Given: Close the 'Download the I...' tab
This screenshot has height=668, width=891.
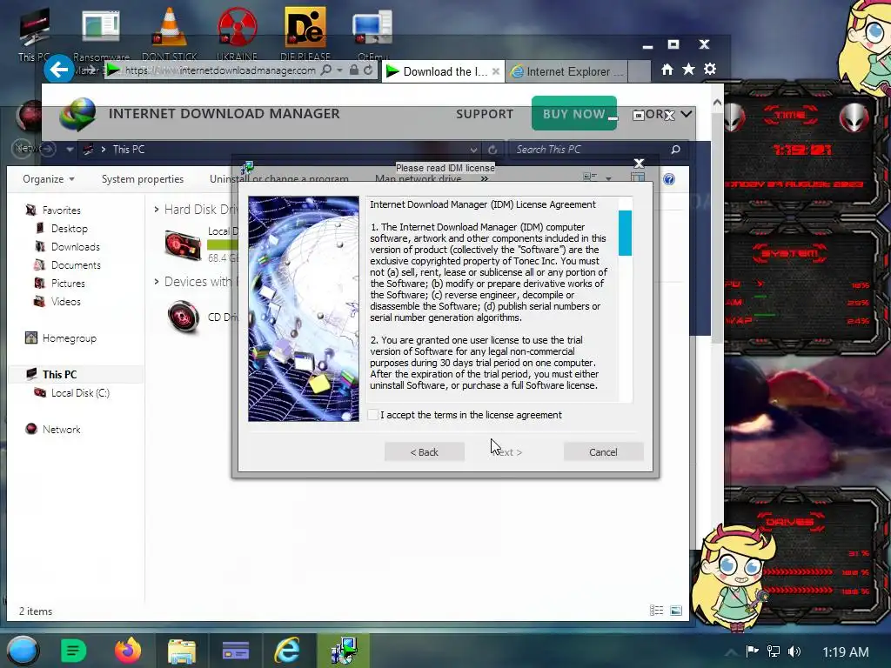Looking at the screenshot, I should [495, 71].
